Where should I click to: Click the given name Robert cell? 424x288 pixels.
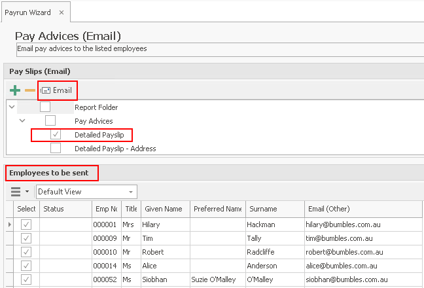pos(166,252)
